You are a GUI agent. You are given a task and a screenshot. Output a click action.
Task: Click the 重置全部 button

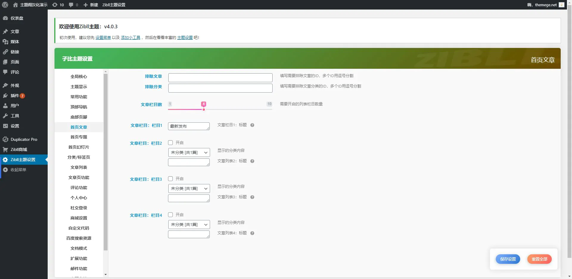click(x=540, y=259)
